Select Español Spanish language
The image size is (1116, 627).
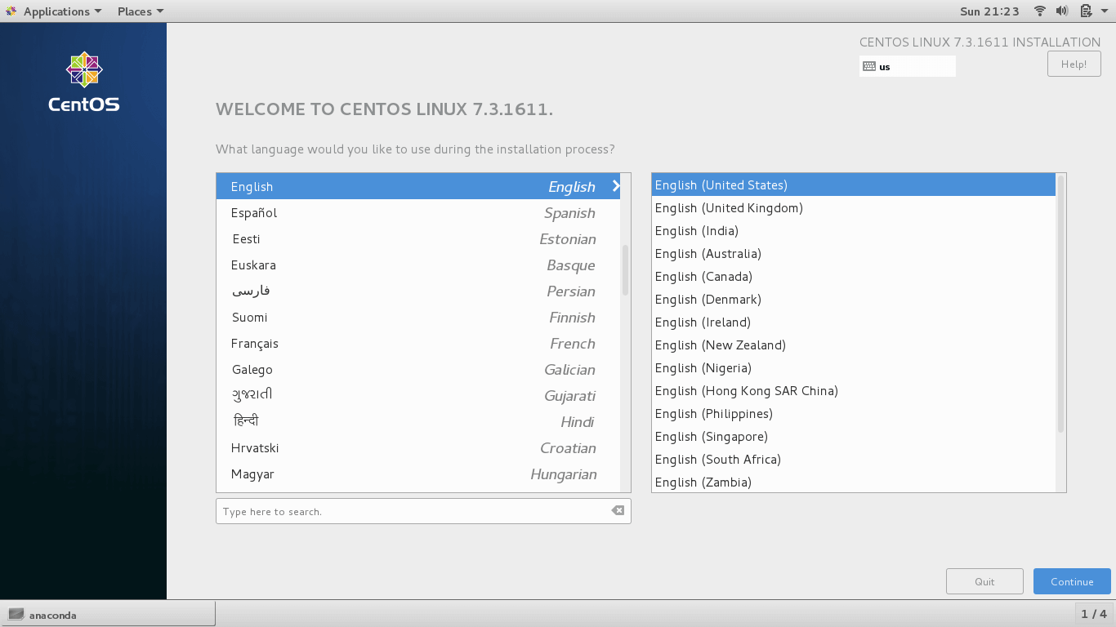pos(418,212)
